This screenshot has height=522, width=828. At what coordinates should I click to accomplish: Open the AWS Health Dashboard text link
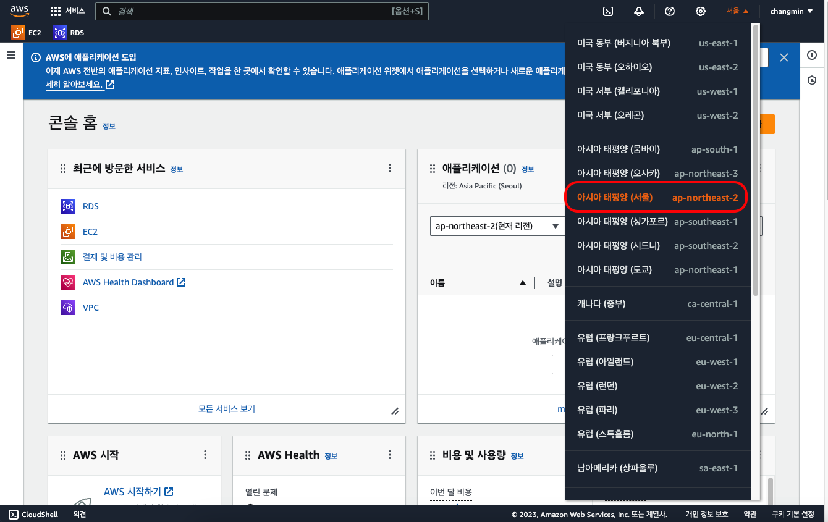point(134,282)
